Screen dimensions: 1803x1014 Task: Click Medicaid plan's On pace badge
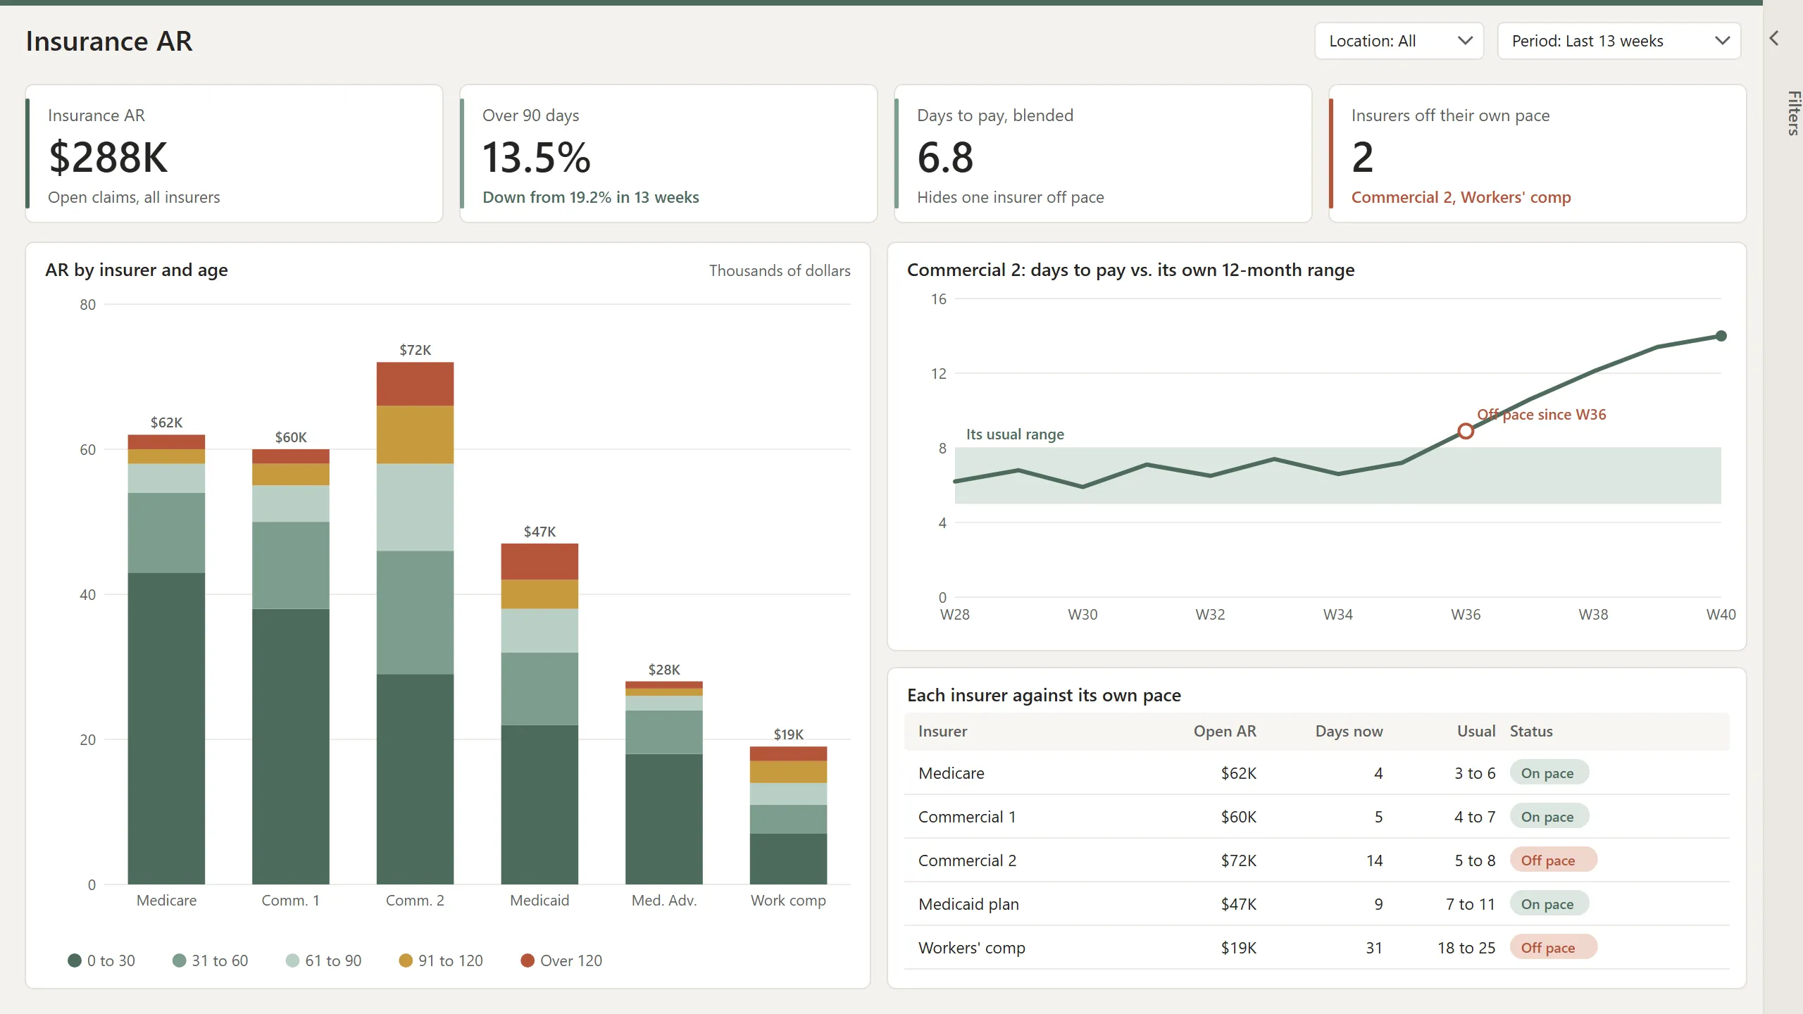pyautogui.click(x=1549, y=903)
